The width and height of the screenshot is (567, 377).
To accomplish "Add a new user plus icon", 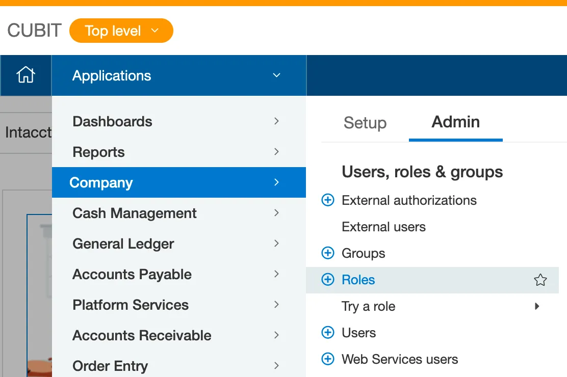I will pos(328,332).
